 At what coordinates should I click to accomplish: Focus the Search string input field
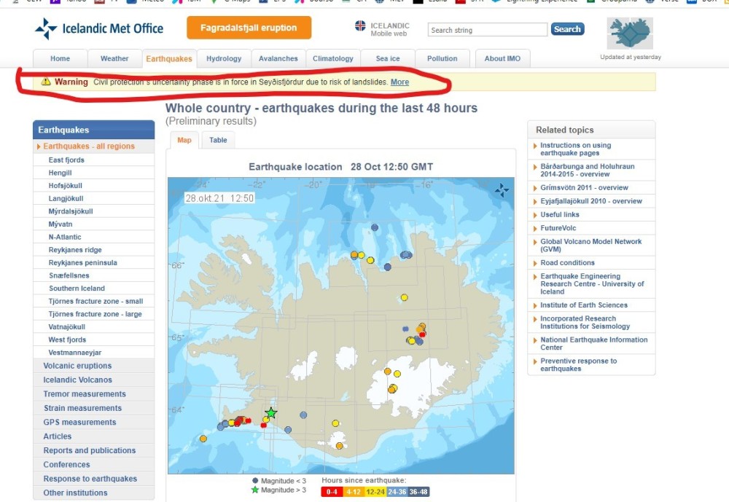[487, 30]
